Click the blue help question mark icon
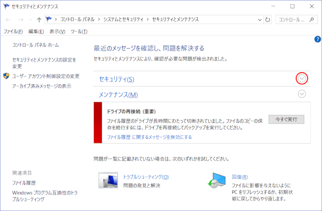322x211 pixels. click(318, 39)
